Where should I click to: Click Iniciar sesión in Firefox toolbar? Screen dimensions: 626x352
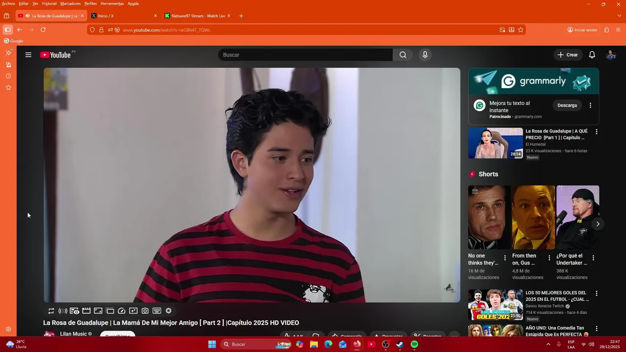(582, 30)
